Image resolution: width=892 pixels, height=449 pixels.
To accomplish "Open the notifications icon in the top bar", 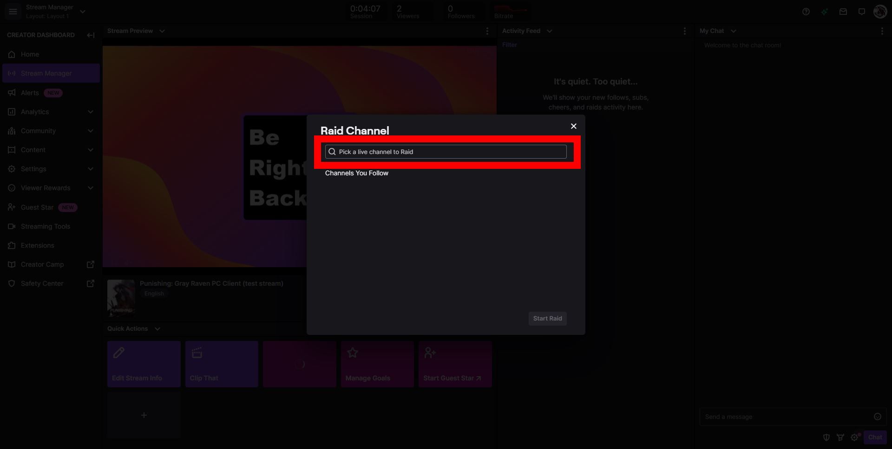I will pyautogui.click(x=861, y=12).
